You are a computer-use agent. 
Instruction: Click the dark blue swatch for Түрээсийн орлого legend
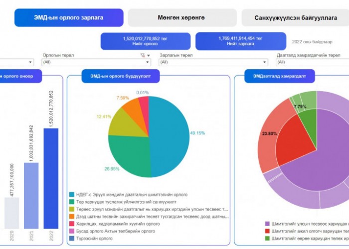72,239
